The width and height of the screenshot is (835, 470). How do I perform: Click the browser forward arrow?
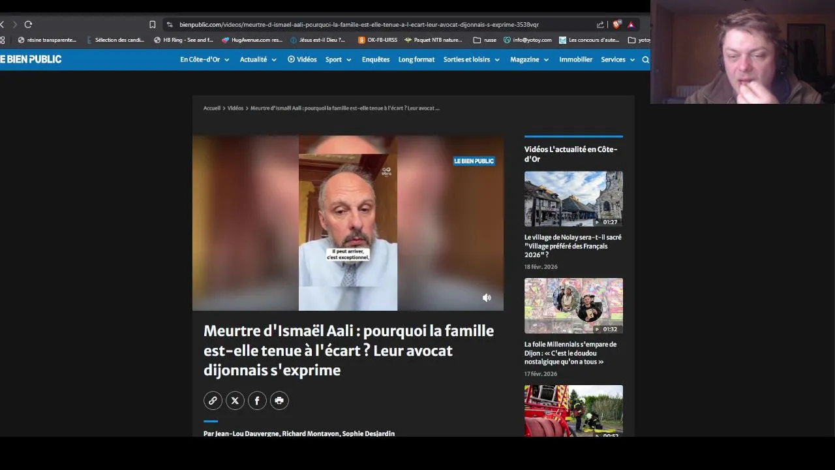(14, 24)
